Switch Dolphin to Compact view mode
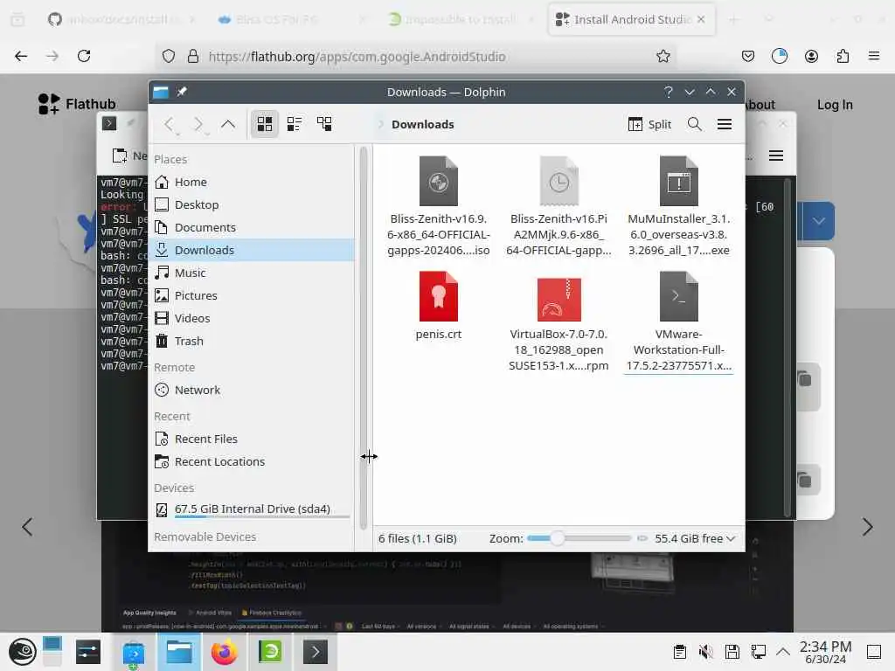Viewport: 895px width, 671px height. click(x=295, y=124)
